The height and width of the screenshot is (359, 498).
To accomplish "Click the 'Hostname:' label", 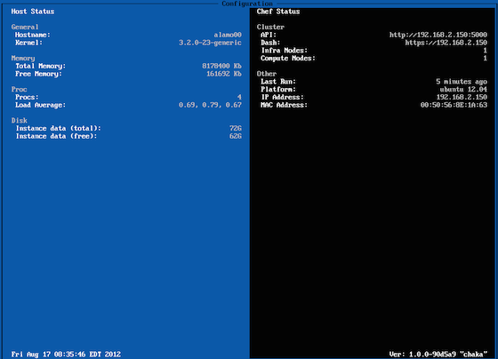I will point(33,35).
